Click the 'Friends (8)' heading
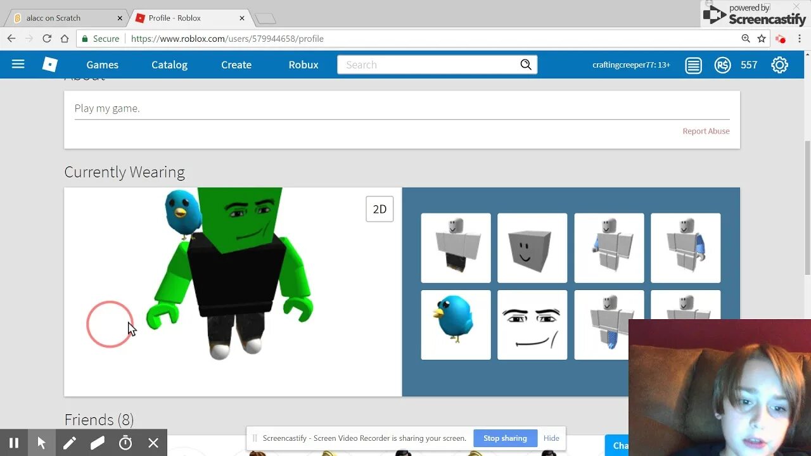Image resolution: width=811 pixels, height=456 pixels. 99,420
